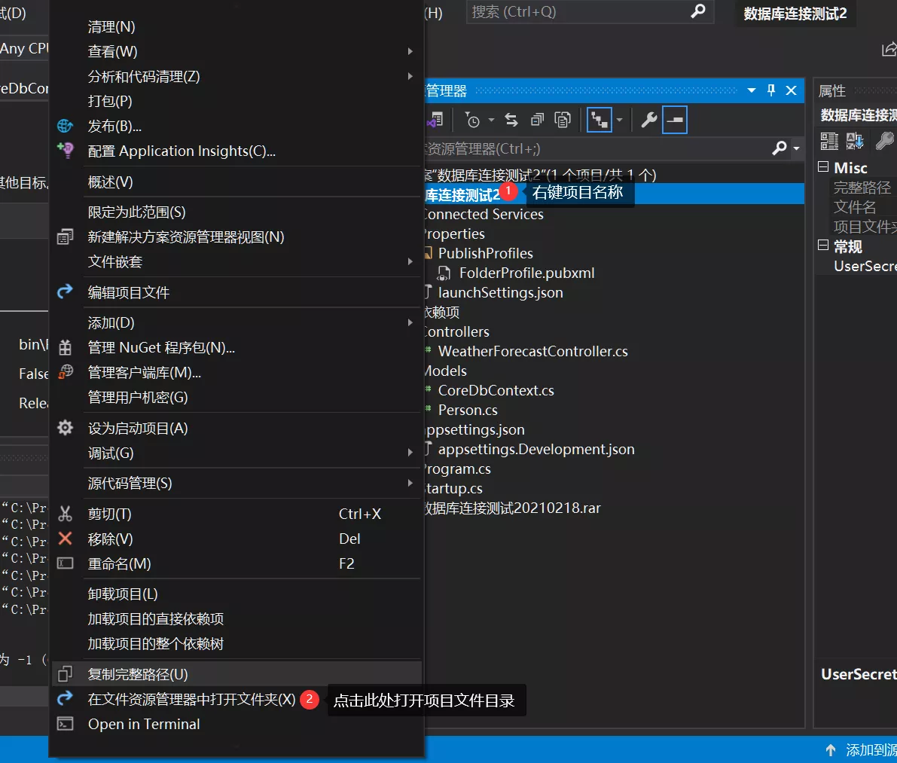Expand the 分析和代码清理(Z) submenu
This screenshot has height=763, width=897.
[410, 76]
